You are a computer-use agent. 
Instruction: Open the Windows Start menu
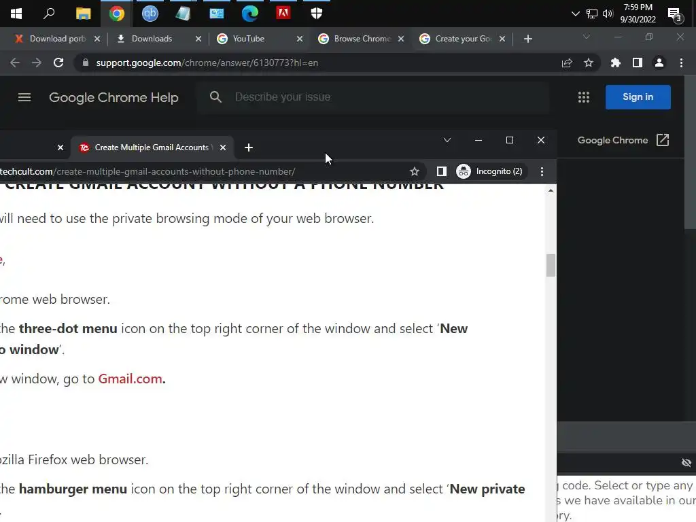click(16, 14)
